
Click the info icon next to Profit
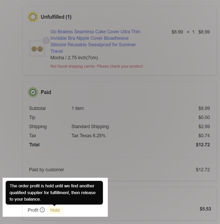click(42, 210)
